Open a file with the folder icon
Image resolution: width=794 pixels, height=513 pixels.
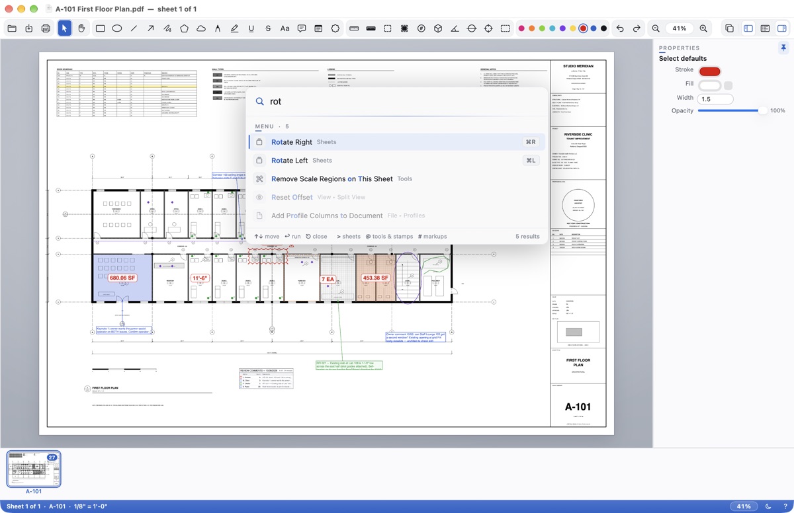[x=12, y=28]
